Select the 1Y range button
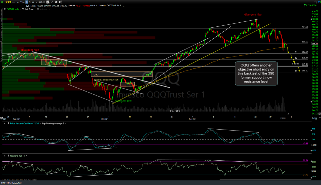Viewport: 321px width, 185px height. click(x=5, y=180)
